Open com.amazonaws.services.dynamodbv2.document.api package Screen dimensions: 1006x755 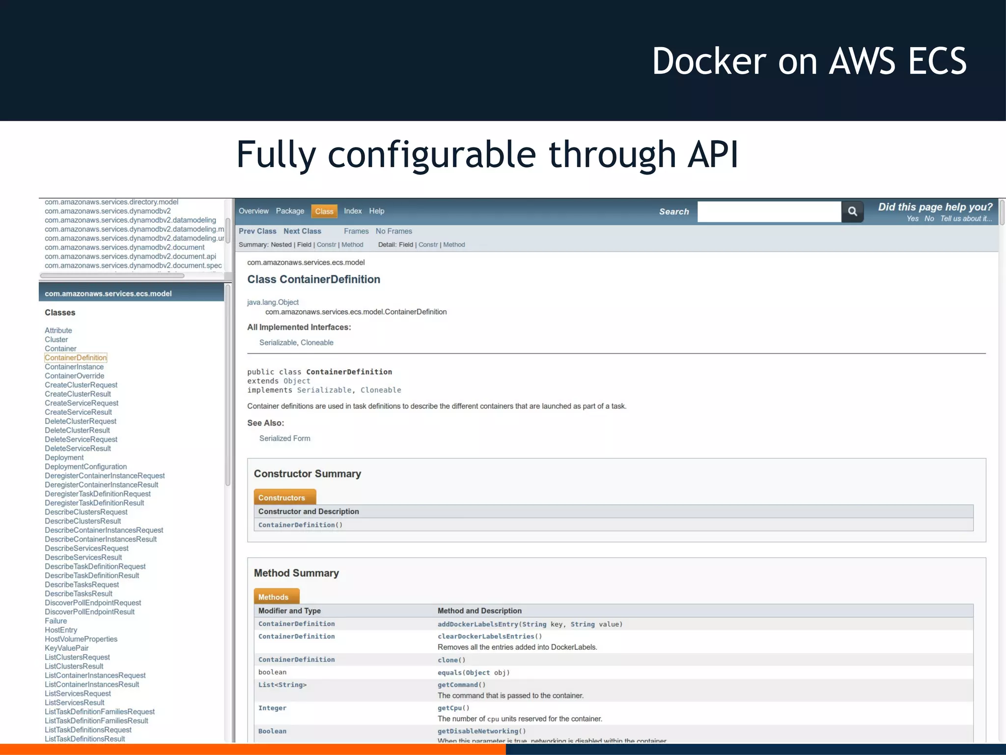click(x=130, y=257)
